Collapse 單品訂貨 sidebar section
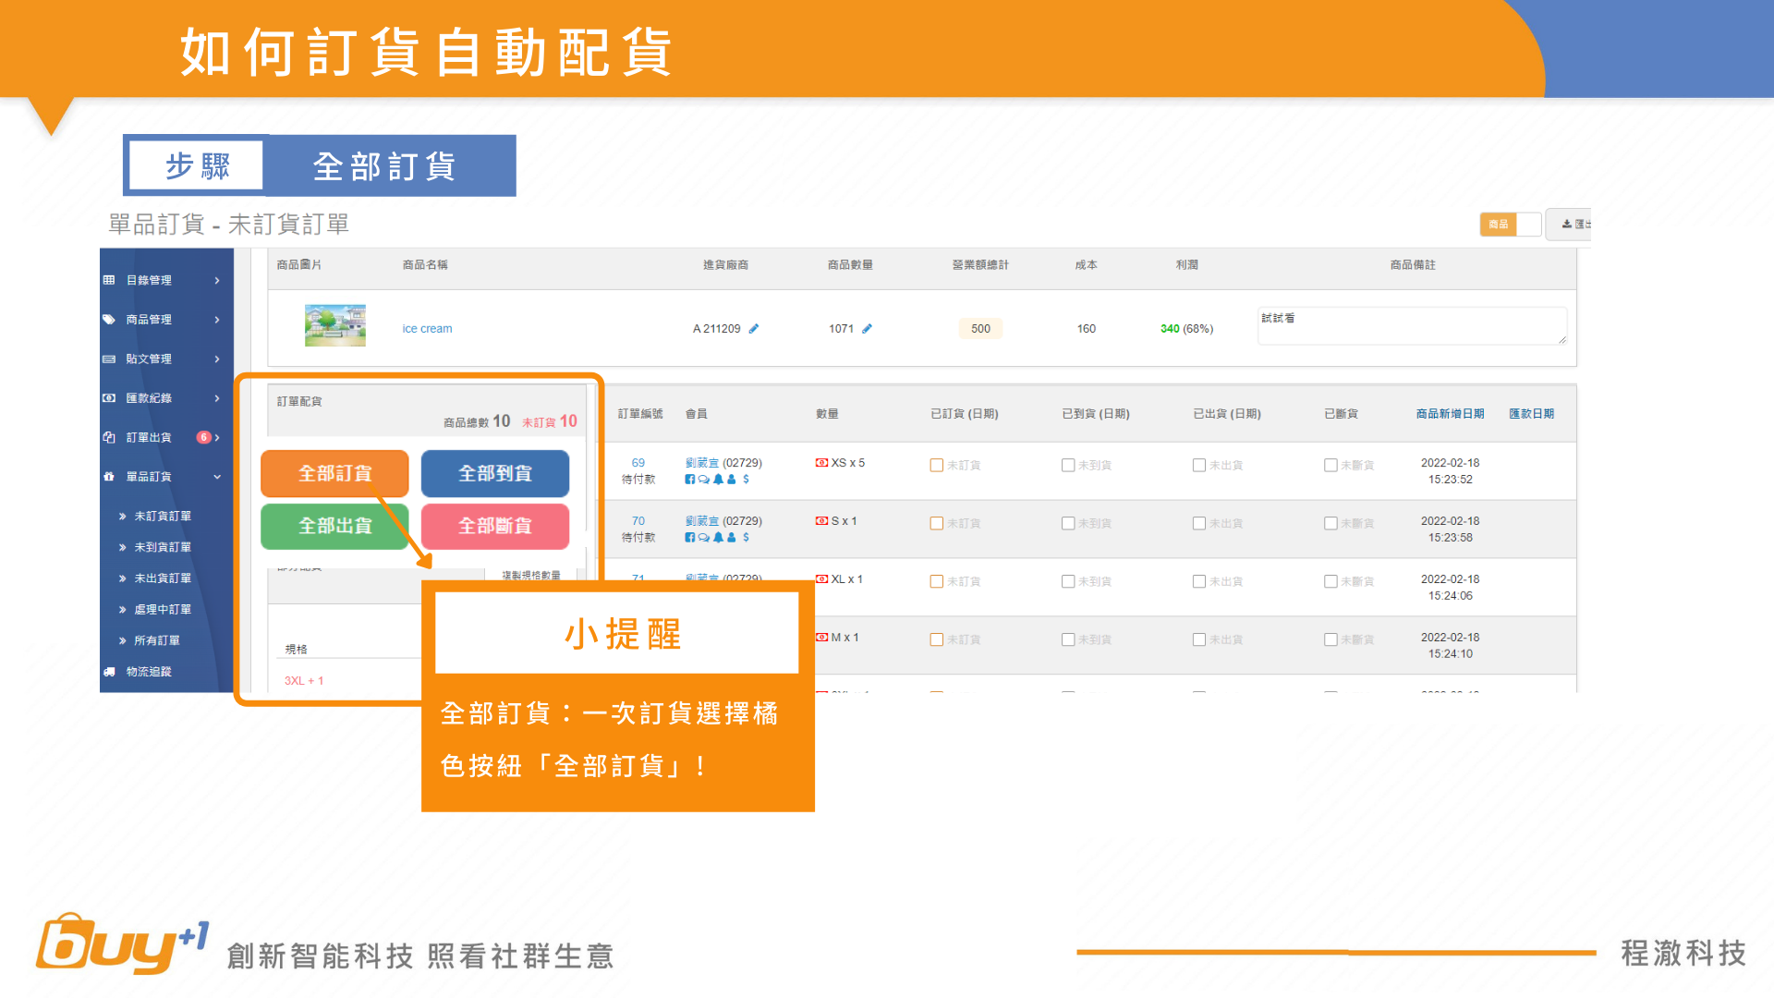The width and height of the screenshot is (1774, 998). (217, 477)
